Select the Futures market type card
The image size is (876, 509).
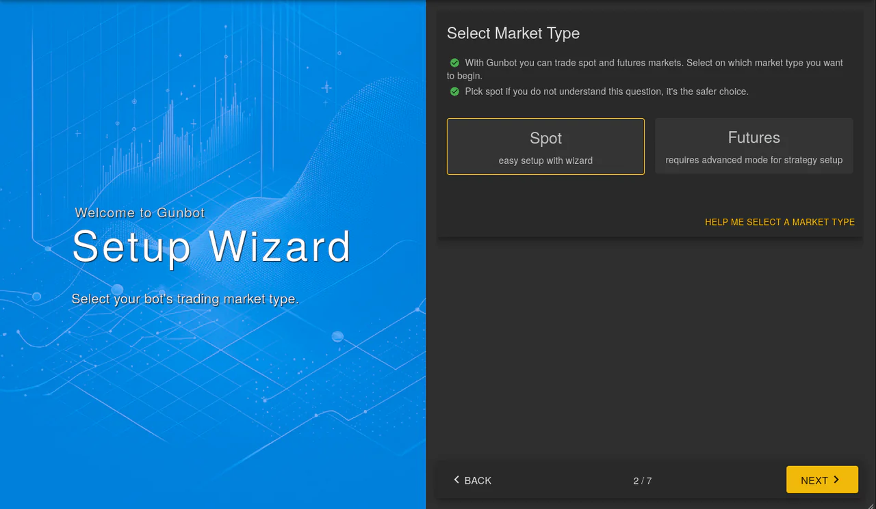pyautogui.click(x=753, y=146)
